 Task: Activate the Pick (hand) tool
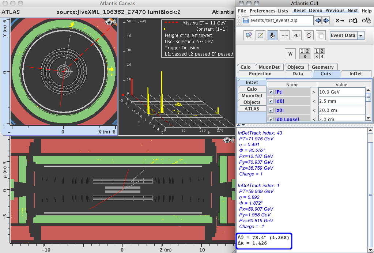point(273,35)
